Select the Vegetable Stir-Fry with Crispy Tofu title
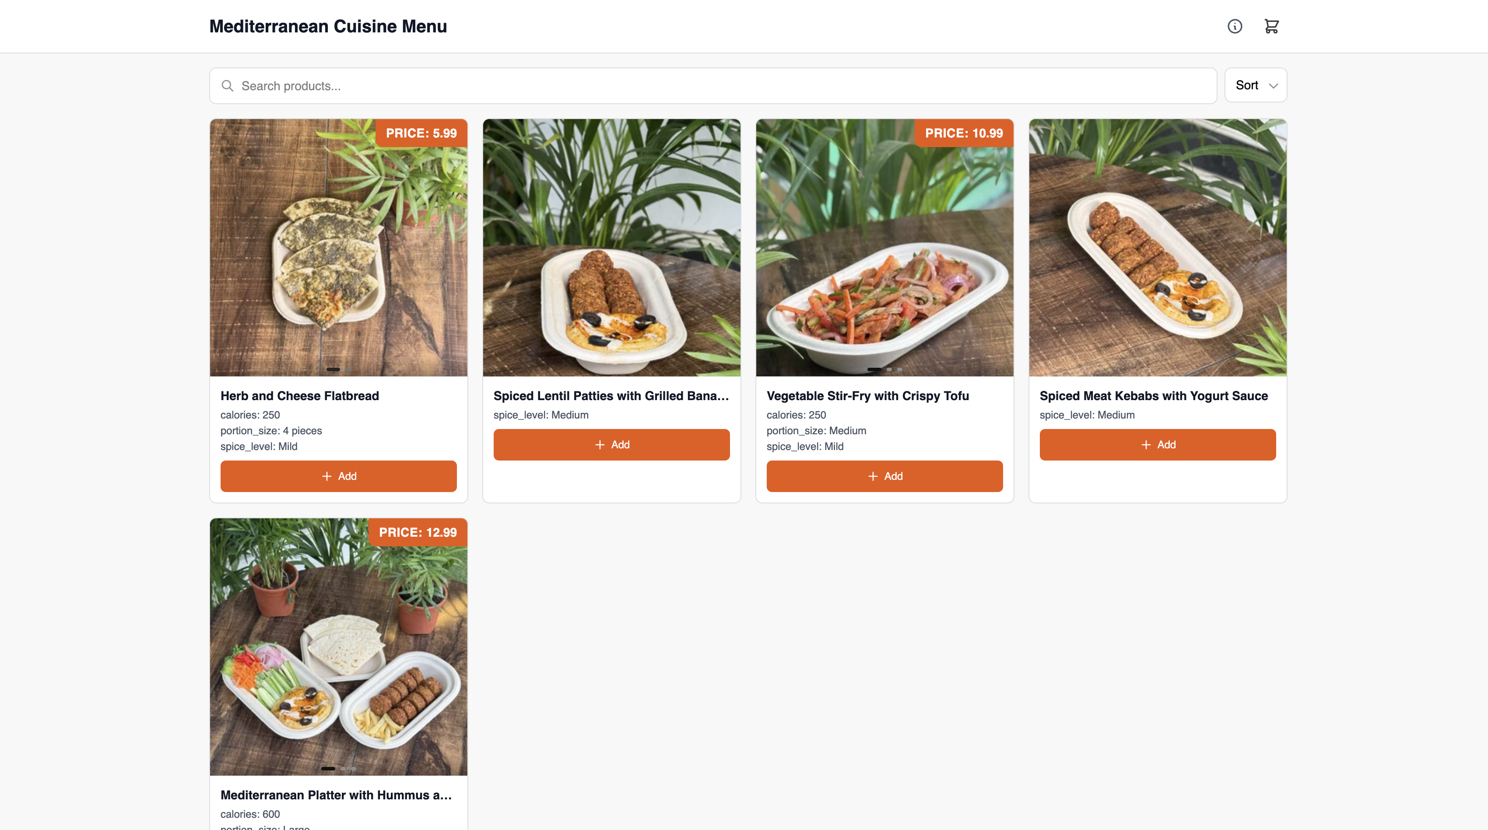The image size is (1488, 830). tap(867, 396)
